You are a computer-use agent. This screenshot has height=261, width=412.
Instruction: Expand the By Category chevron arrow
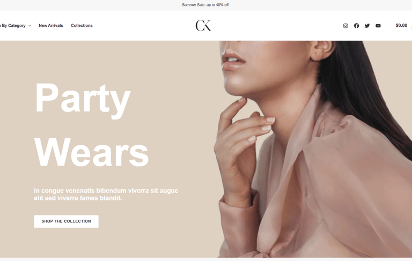click(30, 26)
